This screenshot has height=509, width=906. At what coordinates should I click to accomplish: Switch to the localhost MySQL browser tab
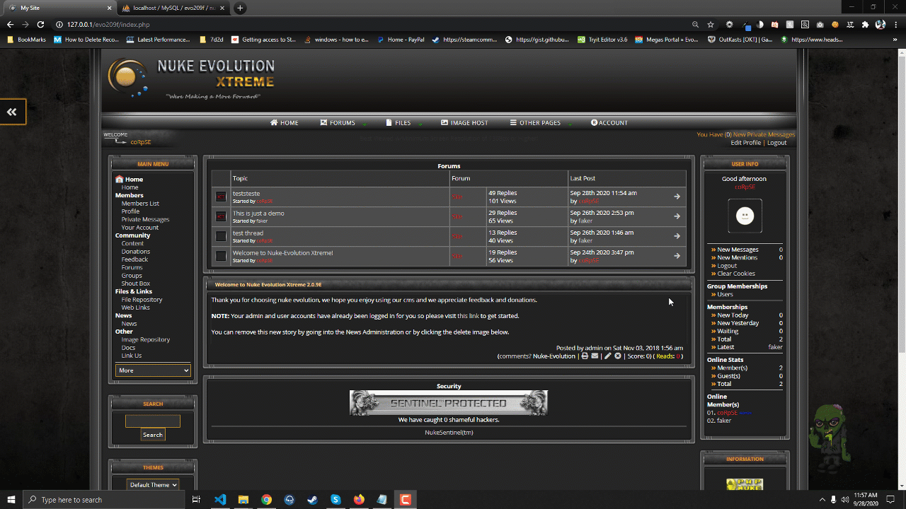tap(174, 8)
